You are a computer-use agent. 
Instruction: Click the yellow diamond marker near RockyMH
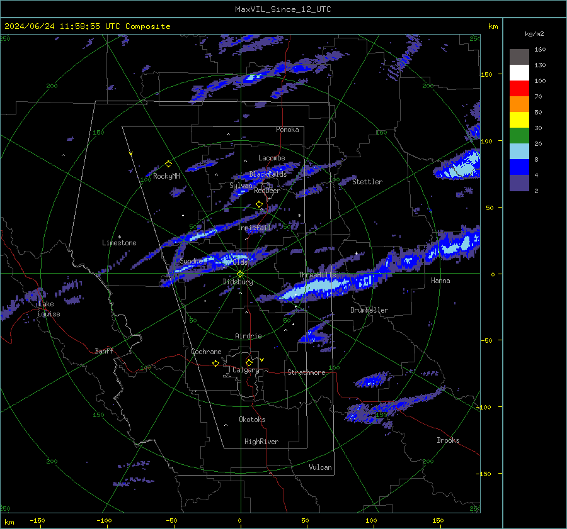pyautogui.click(x=168, y=164)
